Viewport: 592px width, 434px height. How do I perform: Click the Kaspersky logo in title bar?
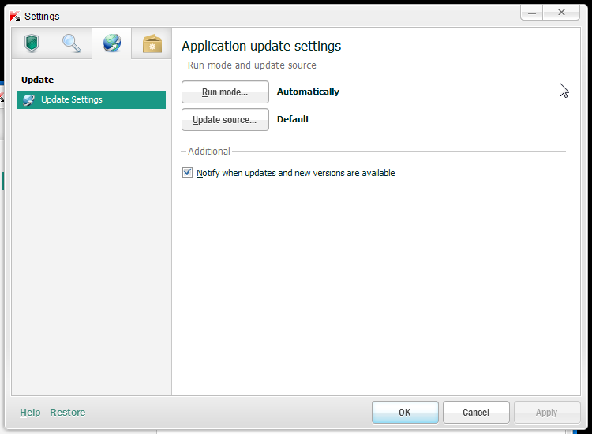coord(15,17)
